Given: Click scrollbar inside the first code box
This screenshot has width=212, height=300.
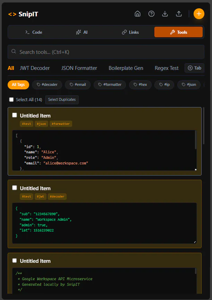Looking at the screenshot, I should [196, 140].
